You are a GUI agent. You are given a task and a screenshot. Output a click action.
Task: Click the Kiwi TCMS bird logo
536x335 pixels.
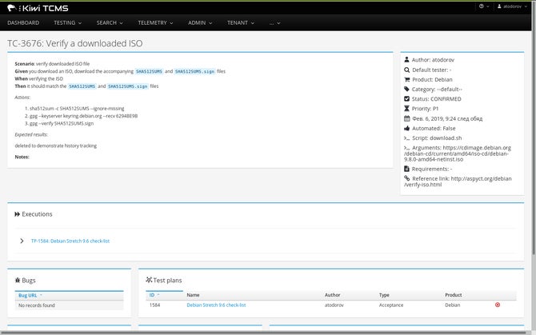[x=12, y=8]
